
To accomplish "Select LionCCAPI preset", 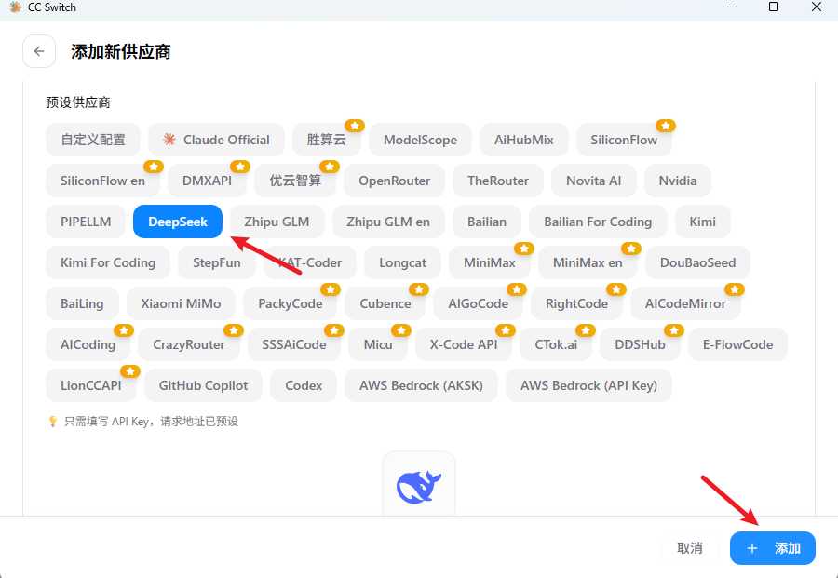I will (x=91, y=385).
